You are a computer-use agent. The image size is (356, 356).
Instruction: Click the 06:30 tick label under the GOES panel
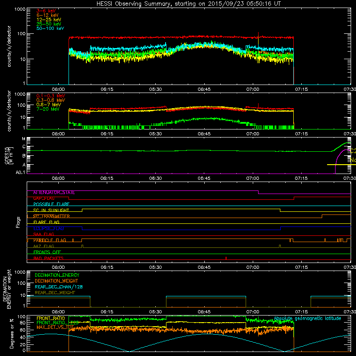pos(155,178)
